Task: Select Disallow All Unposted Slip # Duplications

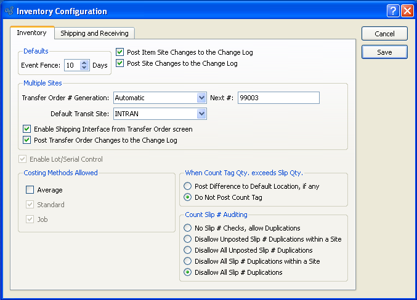Action: (x=188, y=250)
